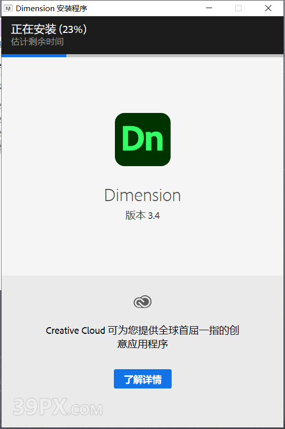Screen dimensions: 285x429
Task: Click the disabled maximize window button
Action: coord(238,8)
